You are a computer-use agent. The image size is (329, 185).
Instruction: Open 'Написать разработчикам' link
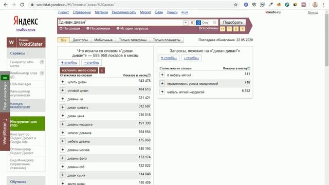(20, 105)
